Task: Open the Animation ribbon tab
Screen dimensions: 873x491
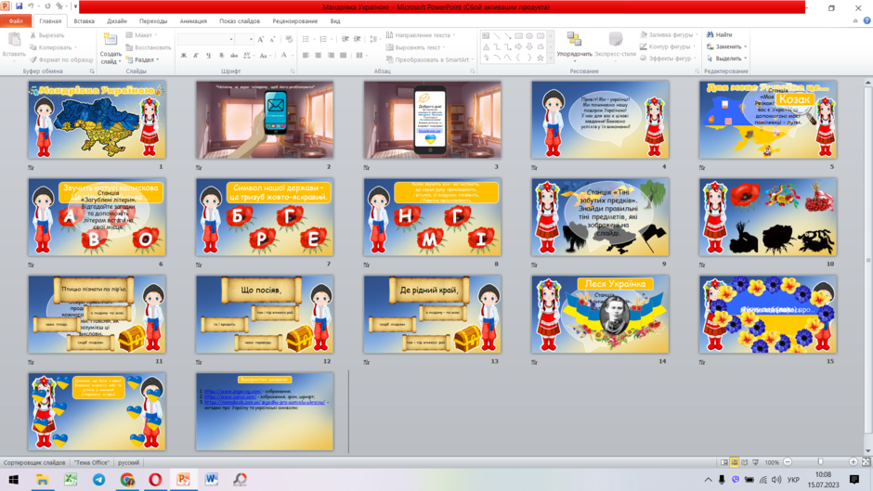Action: [193, 21]
